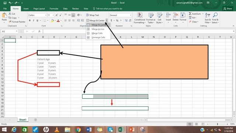Open Conditional Formatting
236x133 pixels.
point(140,18)
